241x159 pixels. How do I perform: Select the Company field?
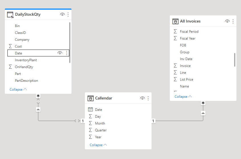click(22, 40)
